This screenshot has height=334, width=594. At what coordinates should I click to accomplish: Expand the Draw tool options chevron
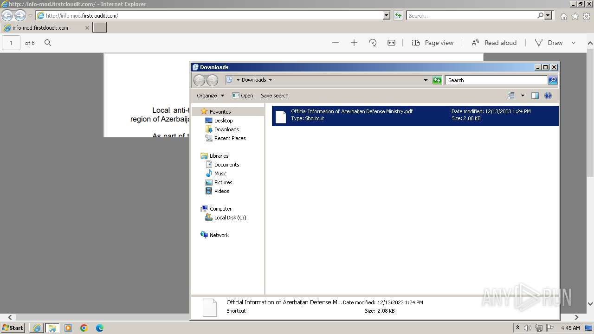point(574,43)
